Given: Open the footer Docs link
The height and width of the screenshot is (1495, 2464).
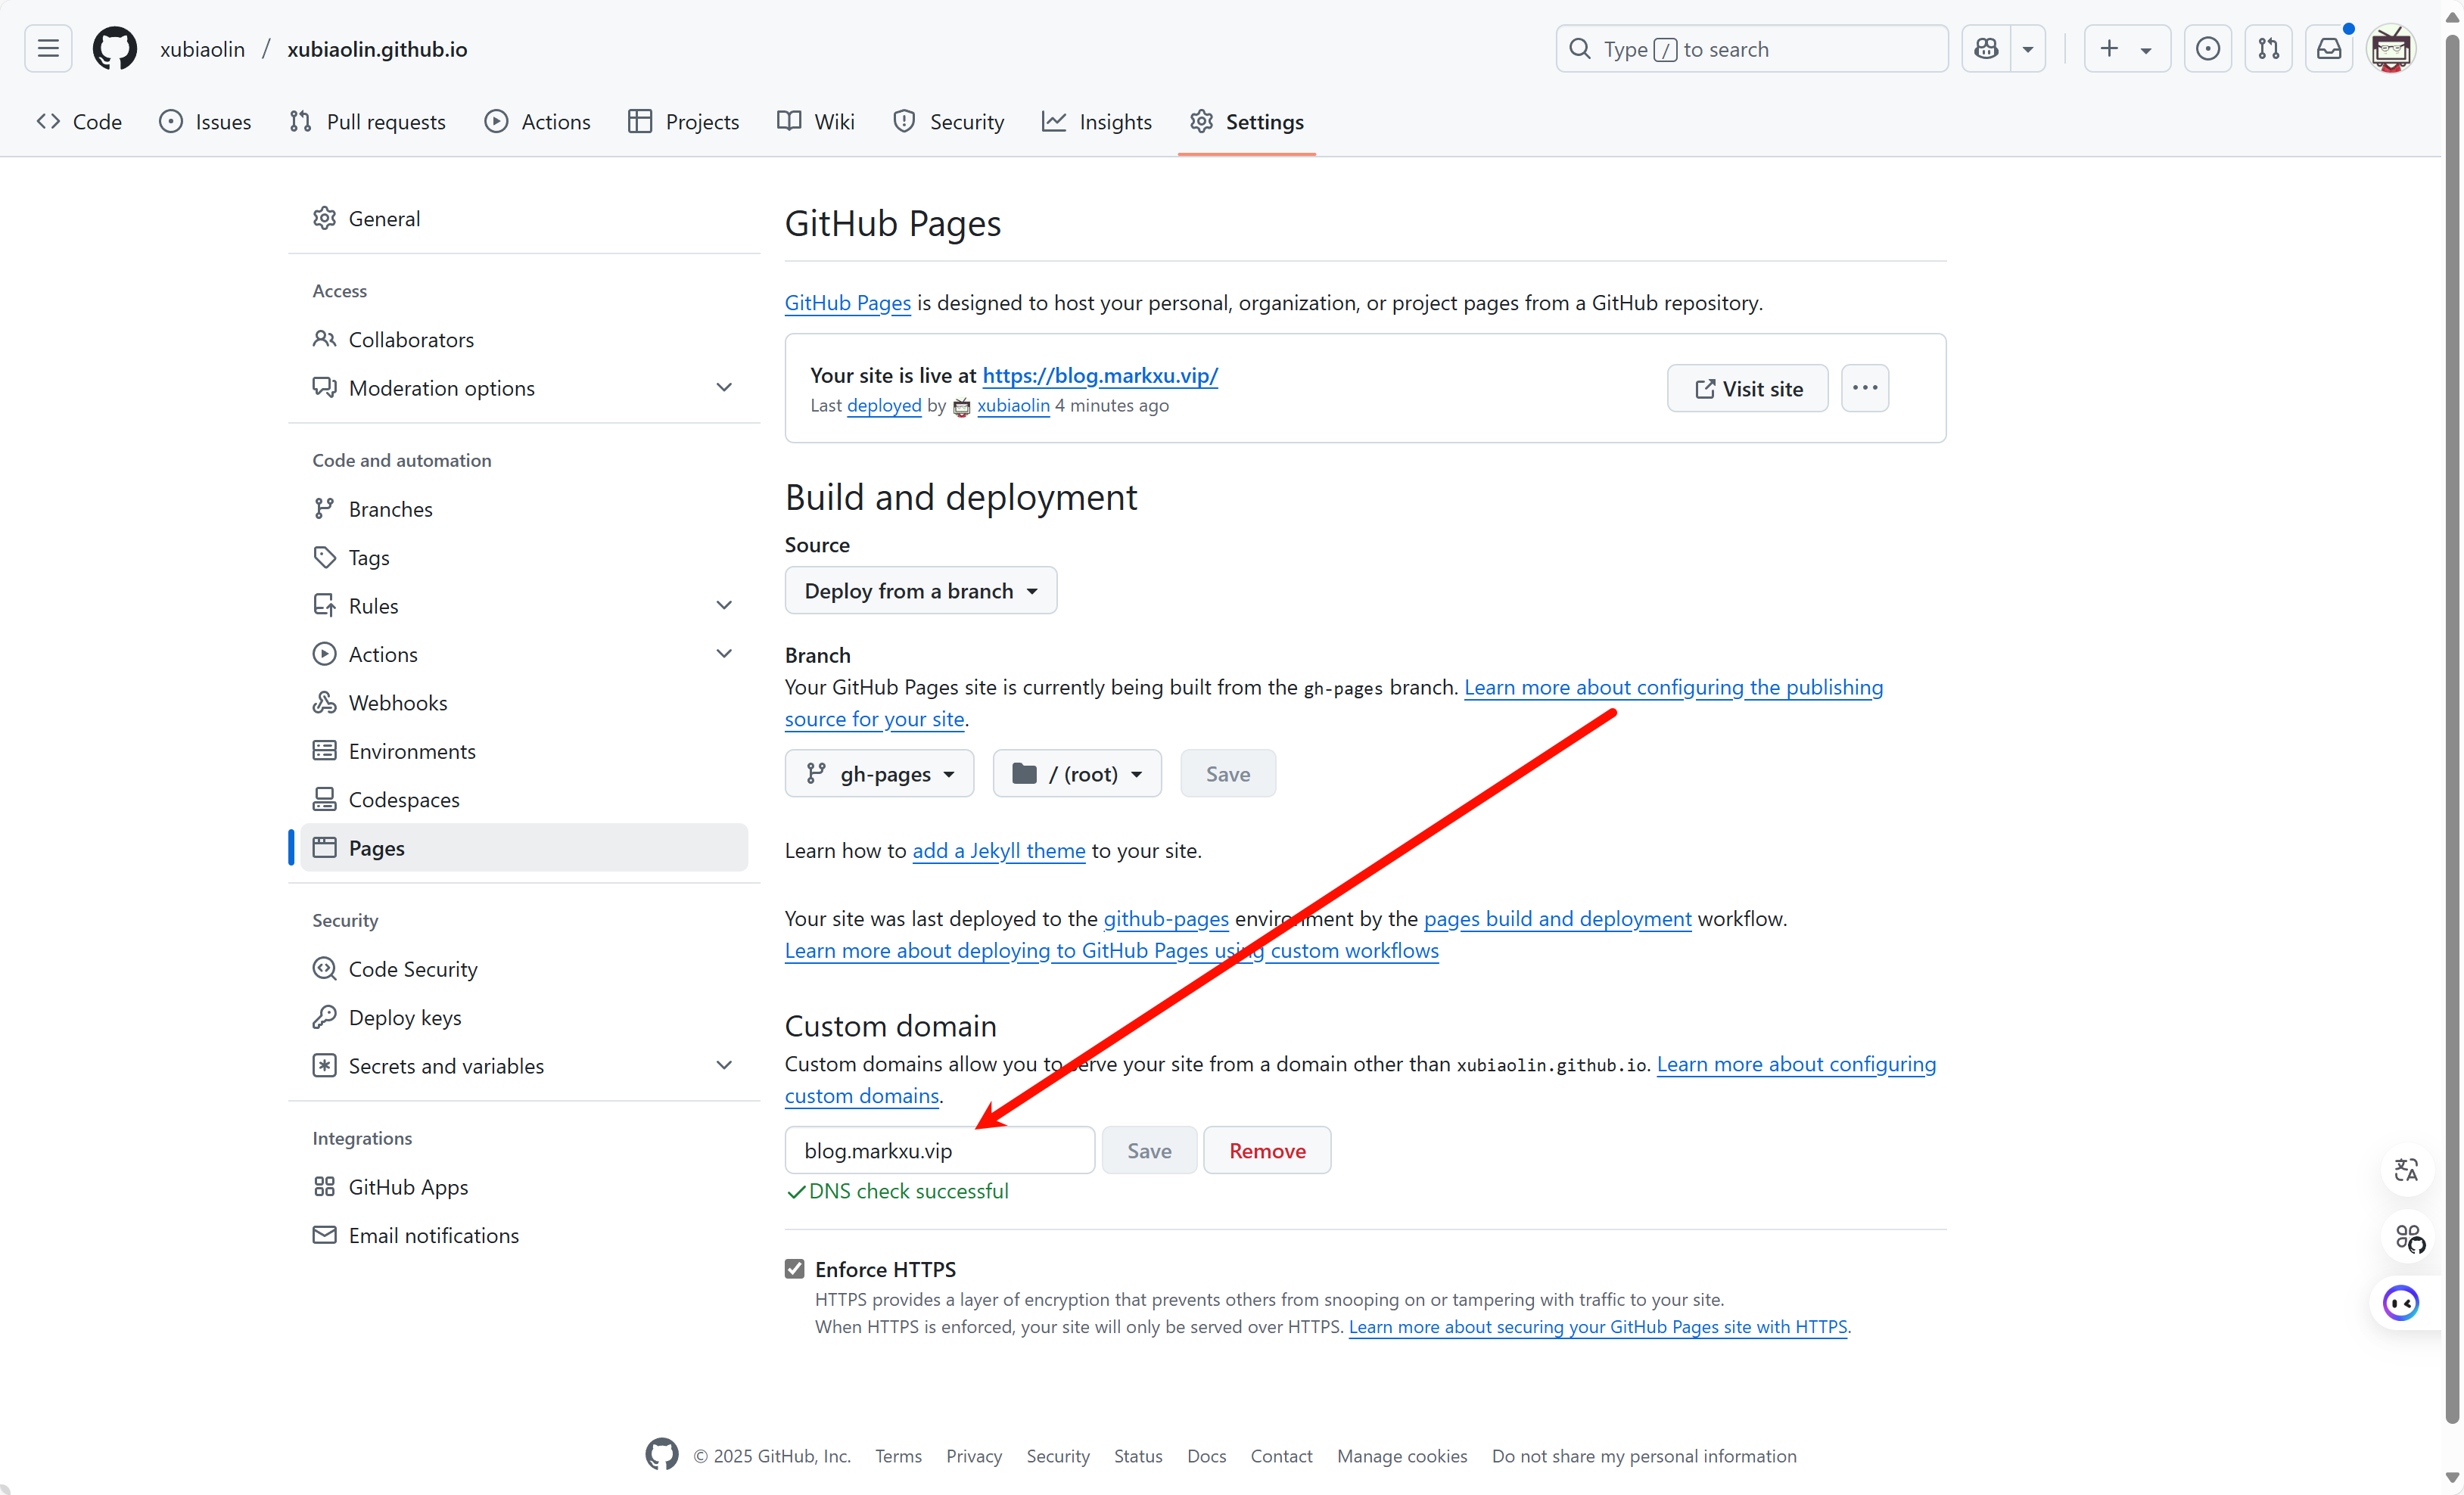Looking at the screenshot, I should click(1206, 1456).
